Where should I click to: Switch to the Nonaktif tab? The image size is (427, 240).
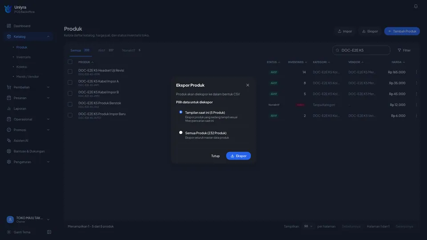point(131,50)
